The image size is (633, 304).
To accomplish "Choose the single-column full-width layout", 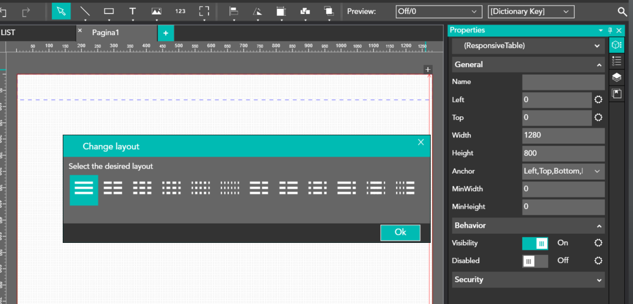I will click(84, 188).
